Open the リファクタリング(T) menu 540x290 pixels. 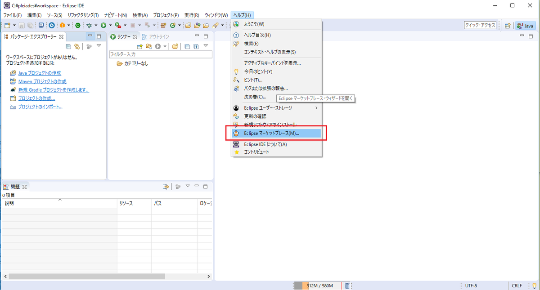click(83, 15)
